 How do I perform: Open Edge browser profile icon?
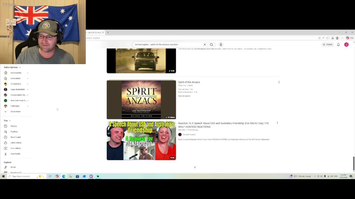tap(337, 38)
